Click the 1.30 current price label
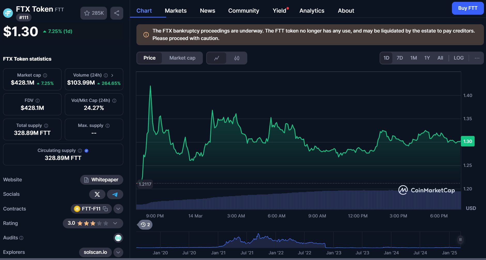486x260 pixels. tap(468, 141)
